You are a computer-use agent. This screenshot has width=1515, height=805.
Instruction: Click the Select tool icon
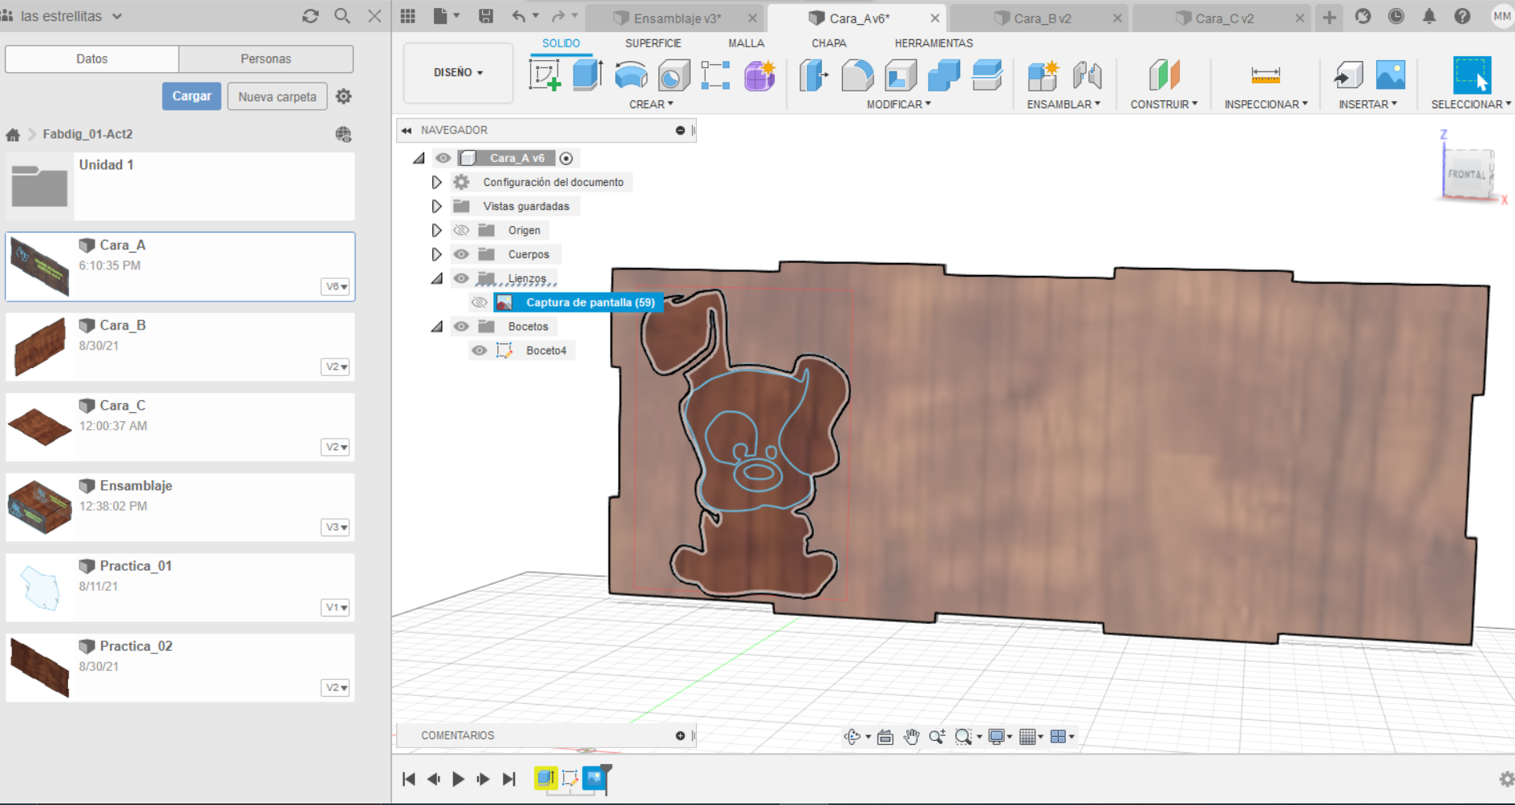pos(1472,75)
